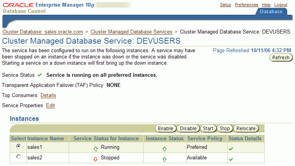Click the Logout link

(281, 5)
